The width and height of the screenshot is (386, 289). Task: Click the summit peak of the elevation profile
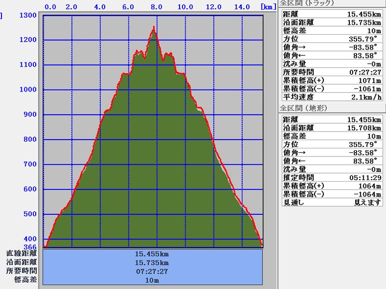(154, 28)
